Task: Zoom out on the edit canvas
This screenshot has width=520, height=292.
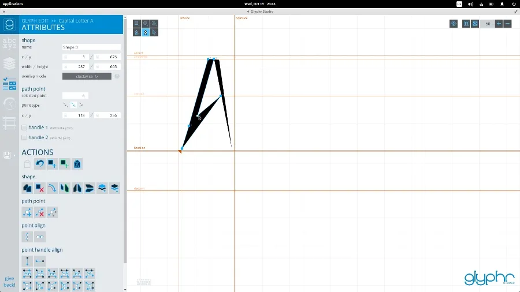Action: pos(507,24)
